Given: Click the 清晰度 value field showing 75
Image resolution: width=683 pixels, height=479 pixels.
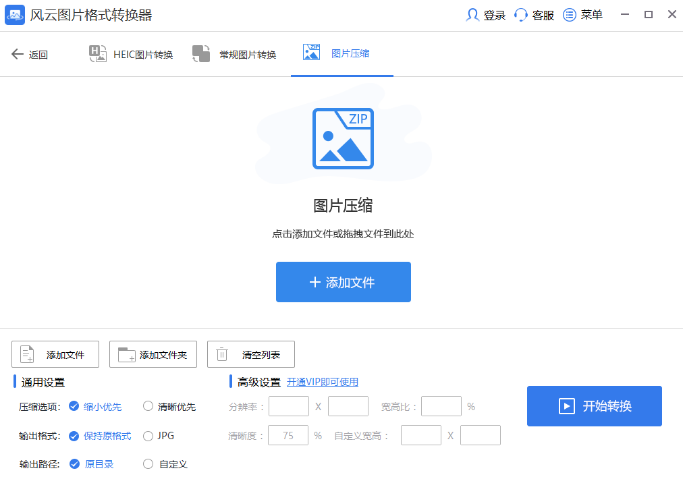Looking at the screenshot, I should (288, 436).
